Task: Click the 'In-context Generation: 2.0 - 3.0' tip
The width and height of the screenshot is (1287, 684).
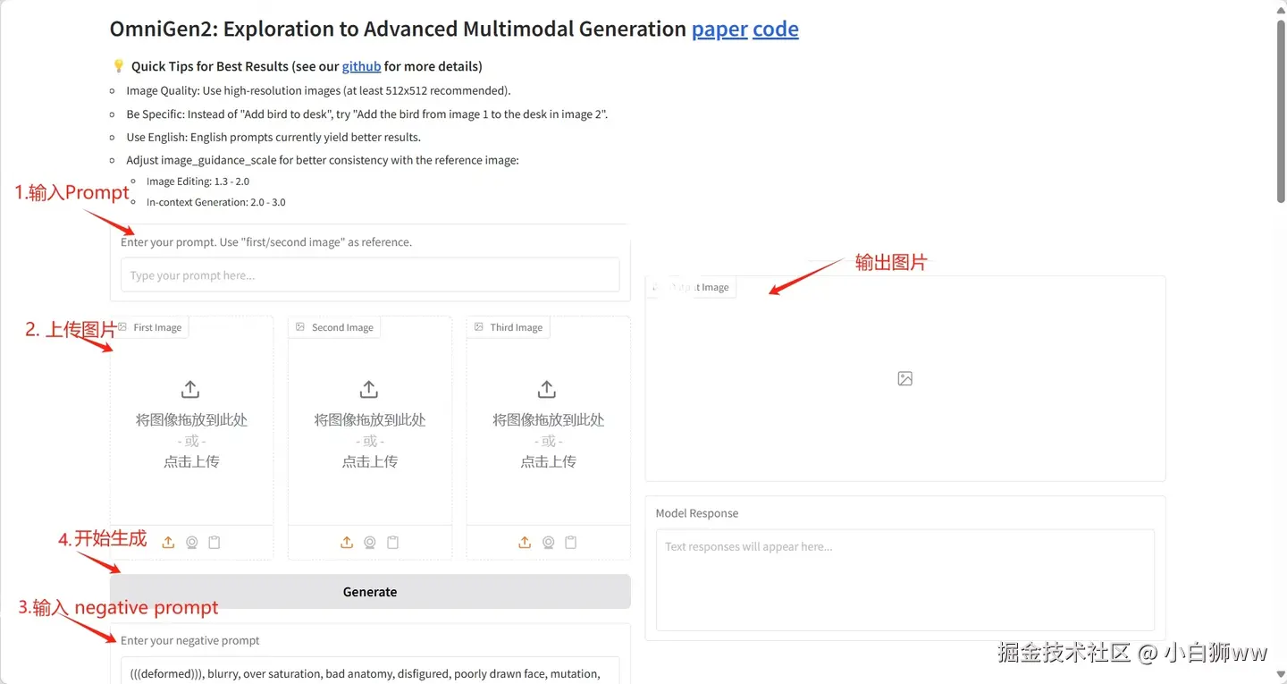Action: click(x=216, y=202)
